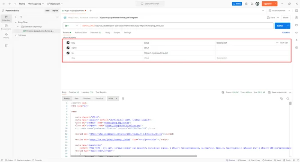Viewport: 300px width, 162px height.
Task: Select the Visualize response view
Action: point(99,99)
